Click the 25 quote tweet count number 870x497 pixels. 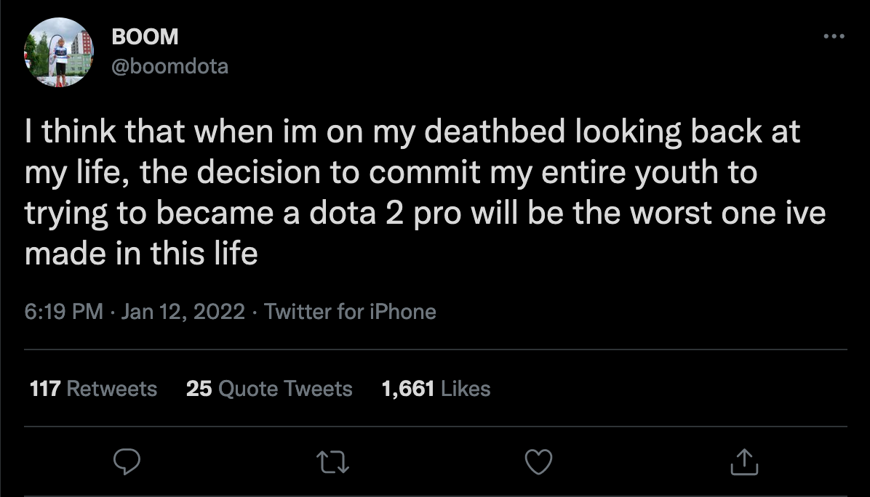click(199, 389)
